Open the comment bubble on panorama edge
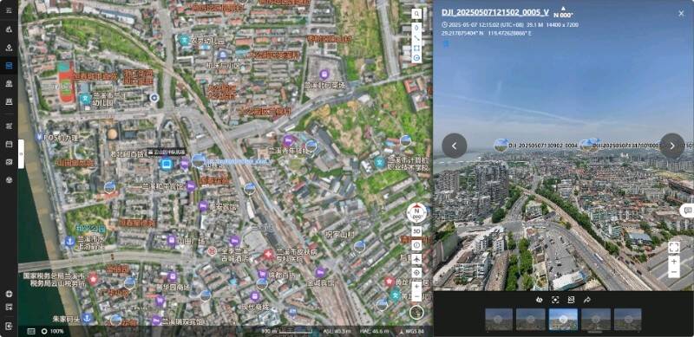The height and width of the screenshot is (337, 694). pyautogui.click(x=687, y=211)
